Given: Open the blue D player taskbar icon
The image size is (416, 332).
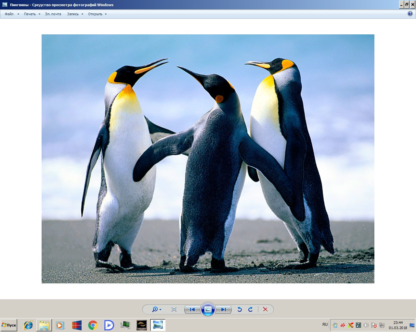Looking at the screenshot, I should [x=109, y=325].
